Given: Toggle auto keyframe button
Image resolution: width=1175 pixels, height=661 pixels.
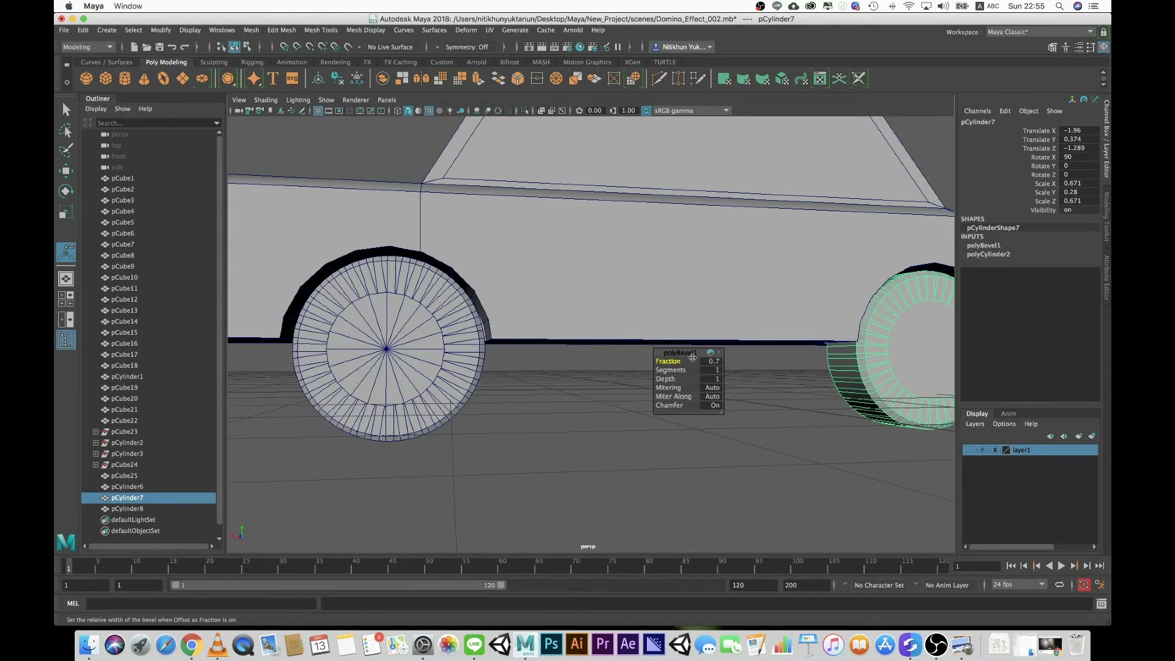Looking at the screenshot, I should [1084, 585].
